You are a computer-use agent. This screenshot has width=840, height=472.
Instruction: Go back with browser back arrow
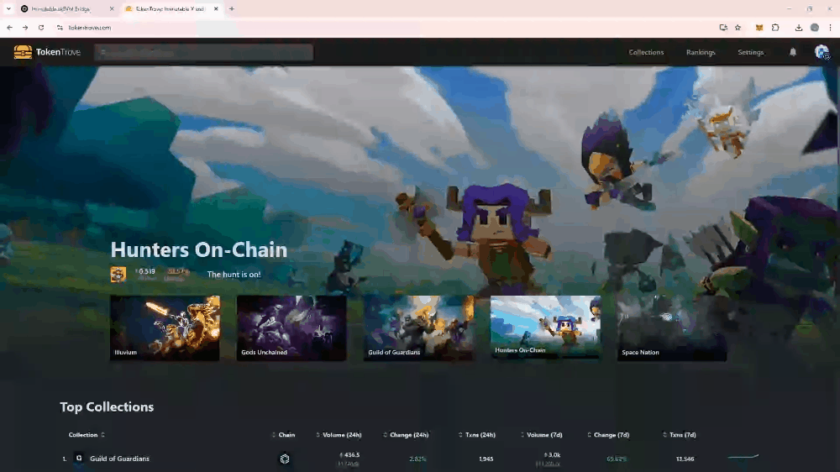9,28
